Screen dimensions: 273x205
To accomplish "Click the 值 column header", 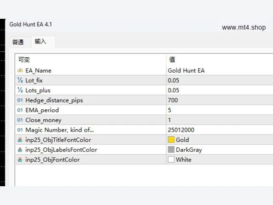I will click(x=220, y=60).
